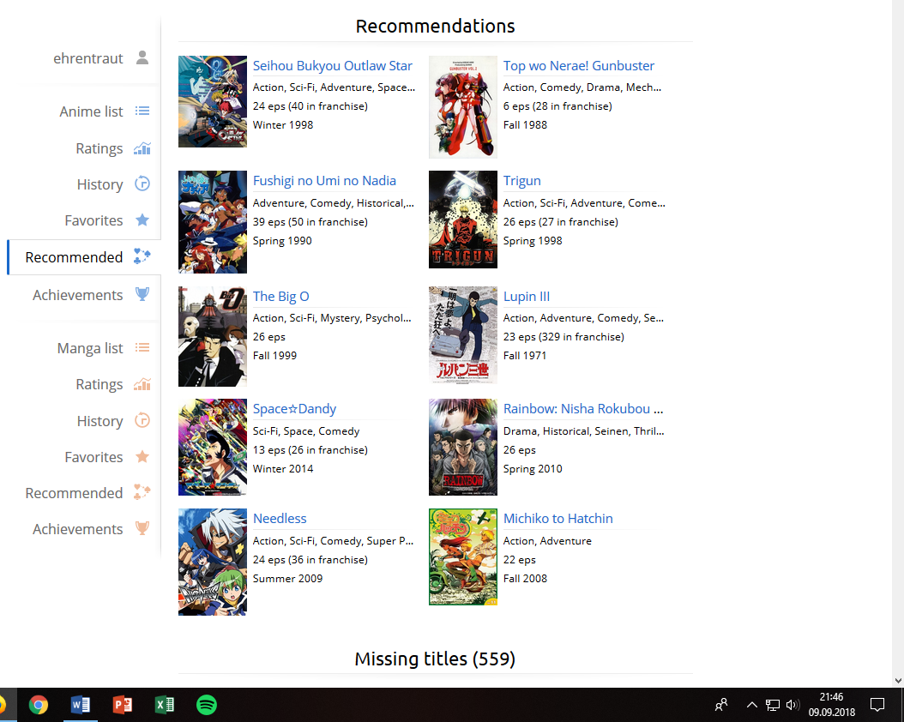Open anime Favorites in the sidebar
The height and width of the screenshot is (722, 904).
click(x=93, y=220)
